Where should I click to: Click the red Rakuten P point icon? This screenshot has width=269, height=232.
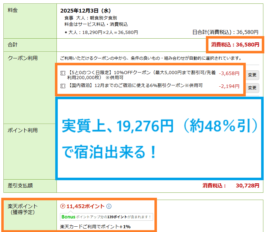point(62,206)
